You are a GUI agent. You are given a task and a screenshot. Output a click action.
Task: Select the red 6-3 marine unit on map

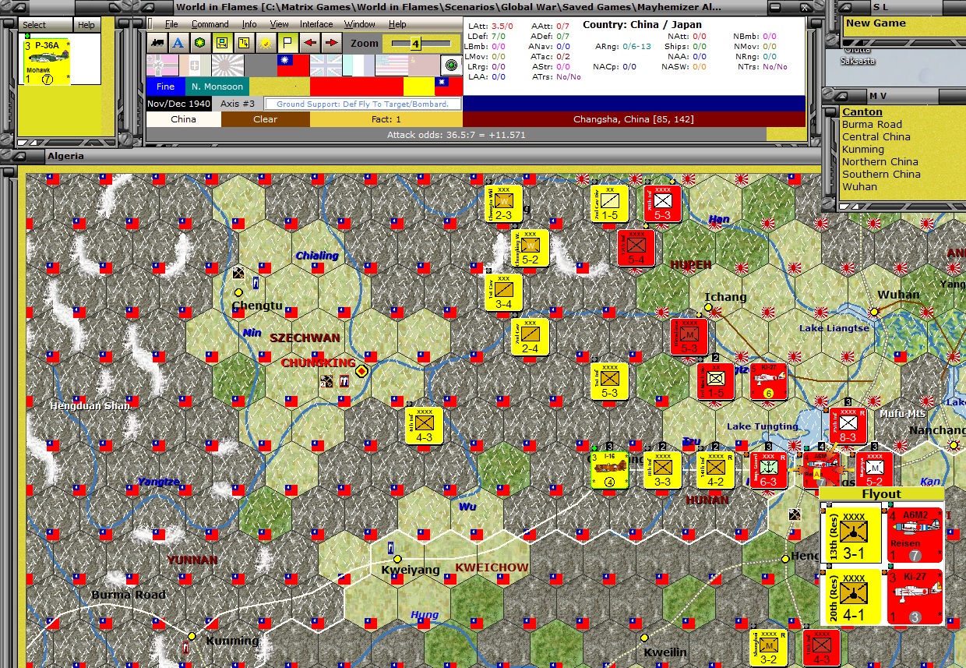767,470
